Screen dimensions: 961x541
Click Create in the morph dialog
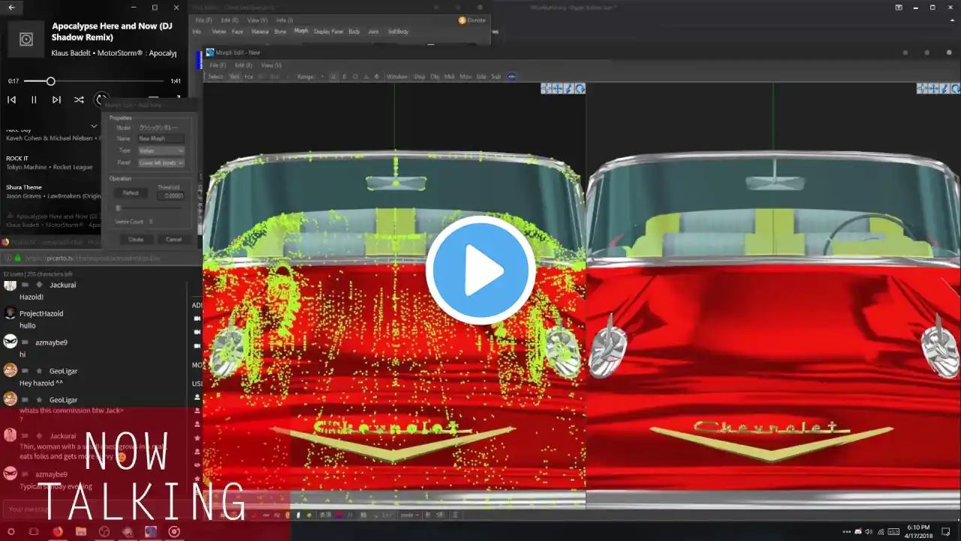(x=136, y=240)
